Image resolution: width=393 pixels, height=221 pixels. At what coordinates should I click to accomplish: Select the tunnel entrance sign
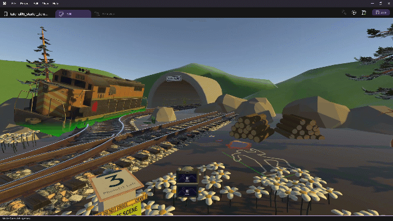[174, 79]
